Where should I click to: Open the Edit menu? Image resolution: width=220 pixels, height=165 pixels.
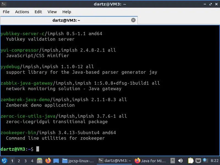tap(38, 12)
